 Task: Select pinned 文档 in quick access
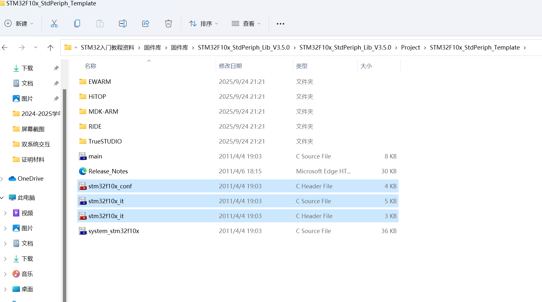click(27, 83)
